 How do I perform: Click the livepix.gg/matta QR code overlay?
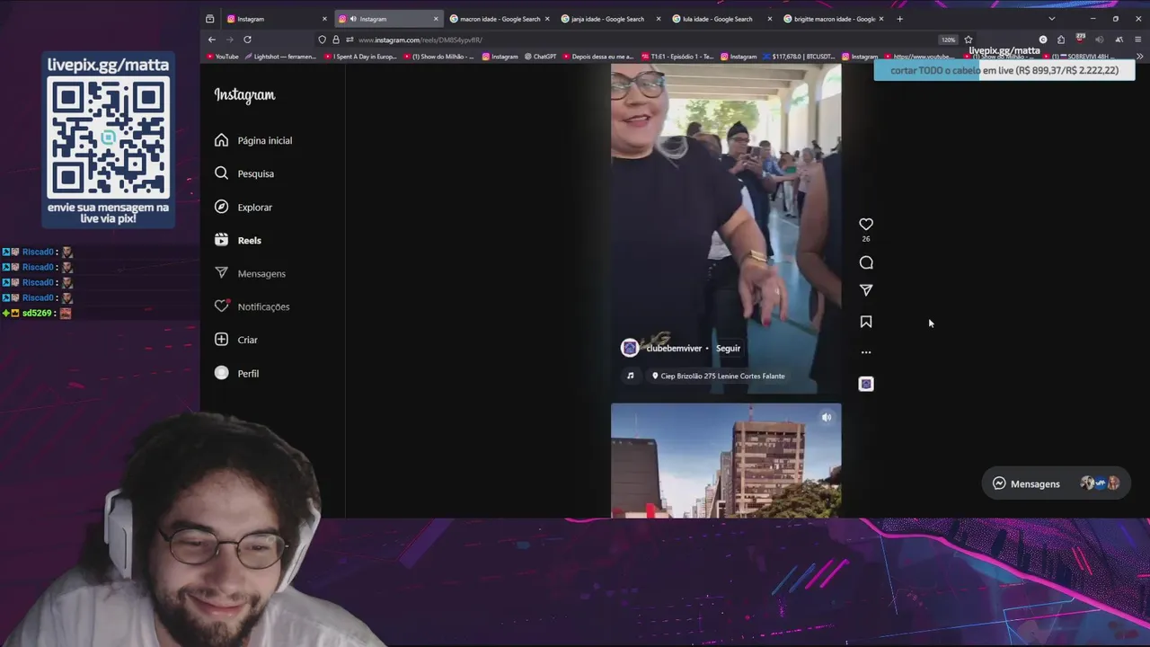click(x=109, y=137)
